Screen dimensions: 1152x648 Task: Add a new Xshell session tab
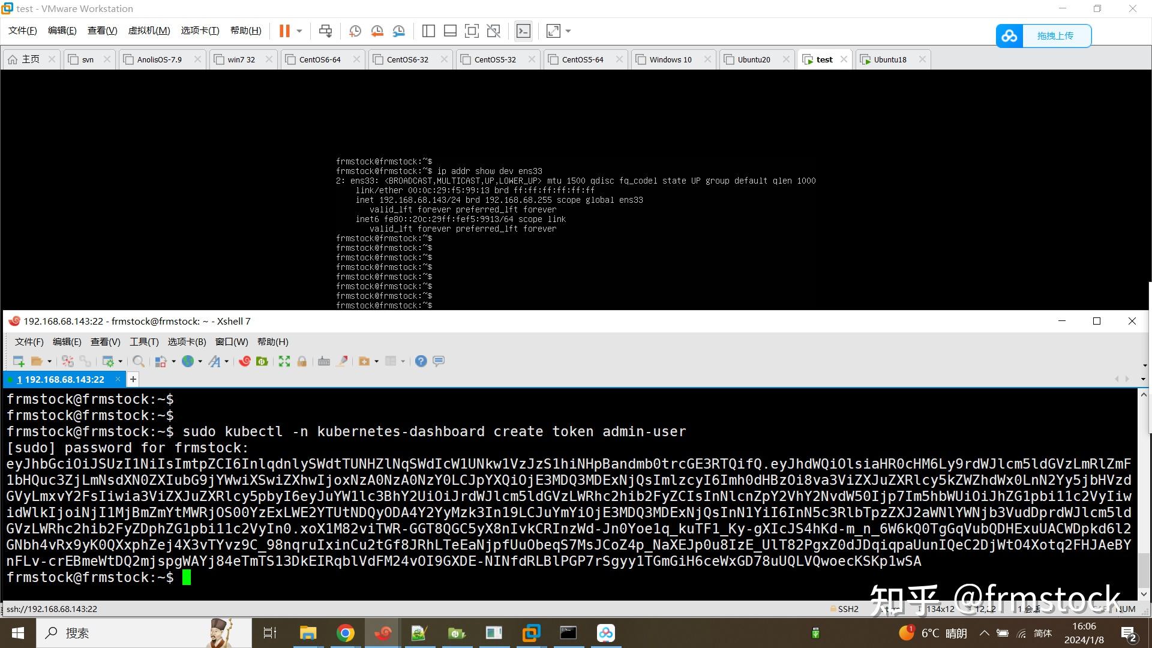133,379
